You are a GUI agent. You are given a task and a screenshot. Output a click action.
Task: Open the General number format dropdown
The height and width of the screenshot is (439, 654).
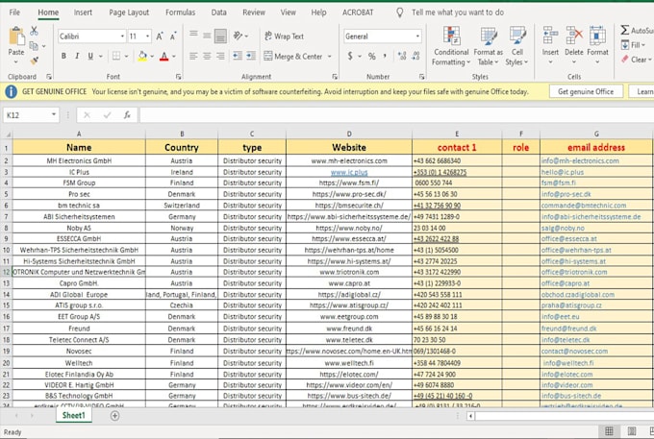click(417, 37)
